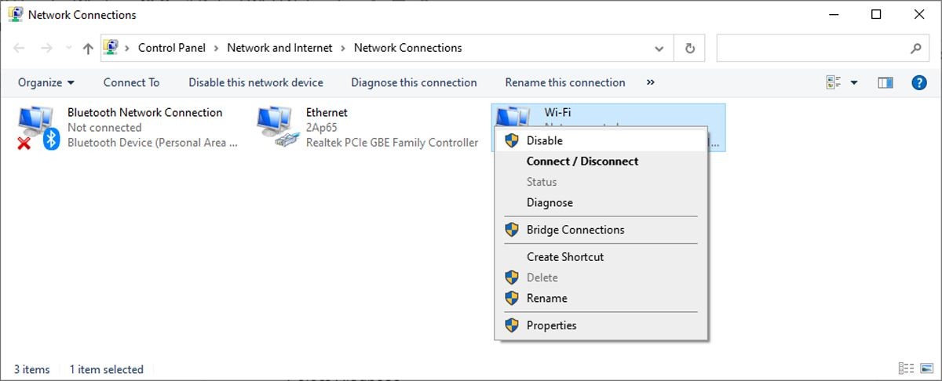Open Properties from the context menu
Image resolution: width=942 pixels, height=381 pixels.
pos(601,325)
